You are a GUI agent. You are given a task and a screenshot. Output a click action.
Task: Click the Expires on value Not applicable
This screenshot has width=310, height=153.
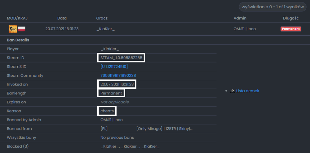115,102
